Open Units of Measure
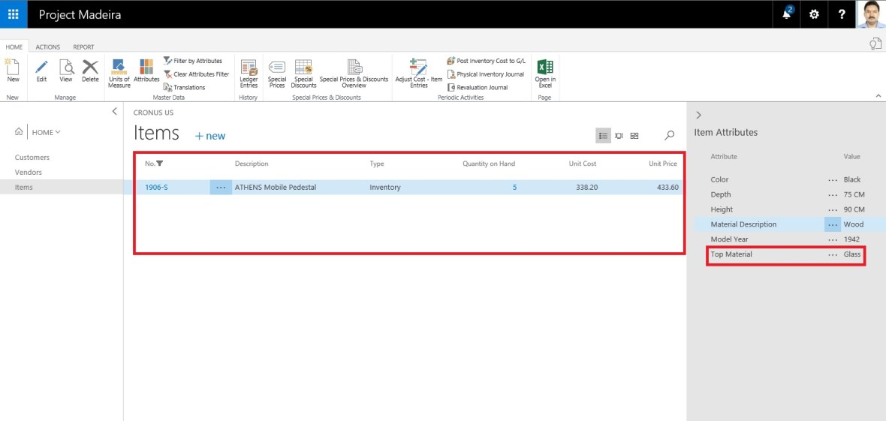This screenshot has width=886, height=421. coord(119,72)
